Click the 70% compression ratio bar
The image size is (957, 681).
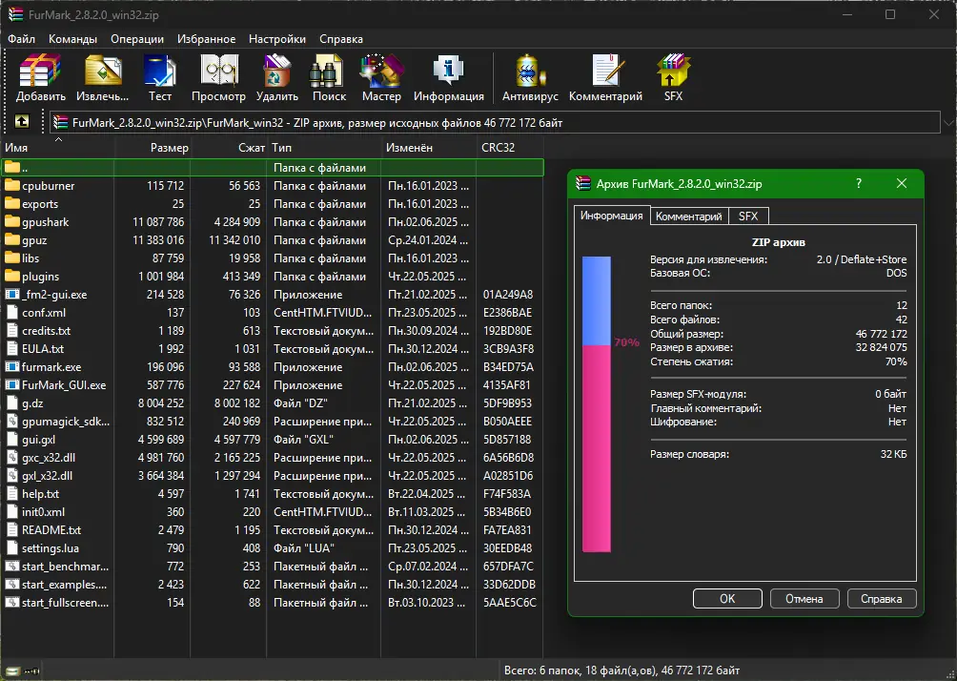pos(597,404)
